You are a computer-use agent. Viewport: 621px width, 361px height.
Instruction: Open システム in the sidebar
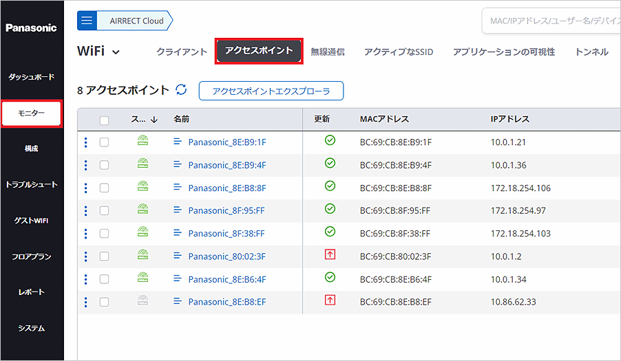point(31,328)
